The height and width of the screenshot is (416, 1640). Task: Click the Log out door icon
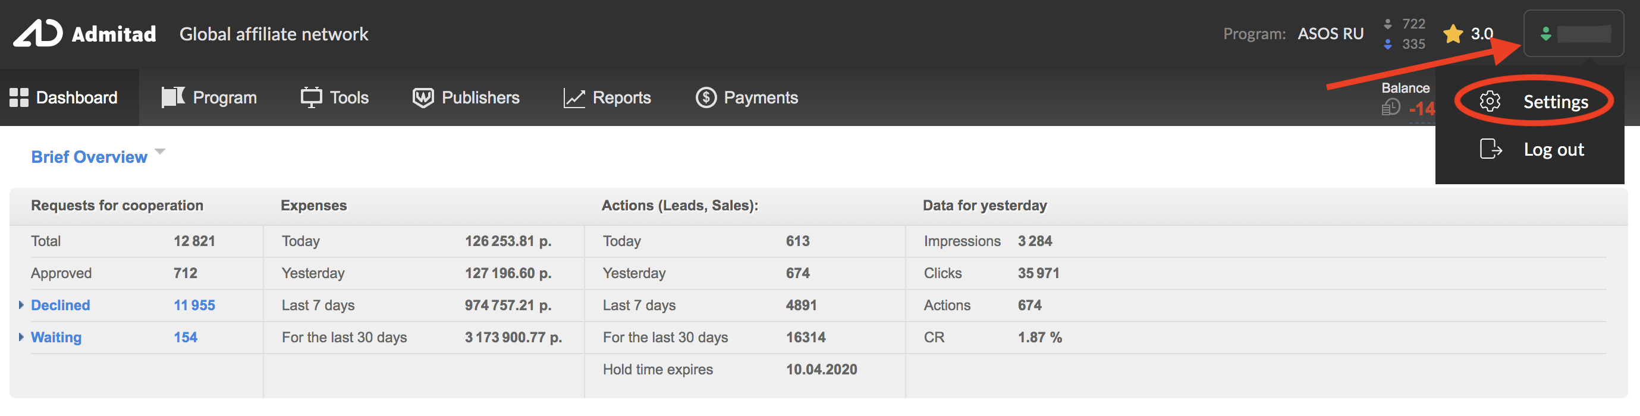point(1490,149)
